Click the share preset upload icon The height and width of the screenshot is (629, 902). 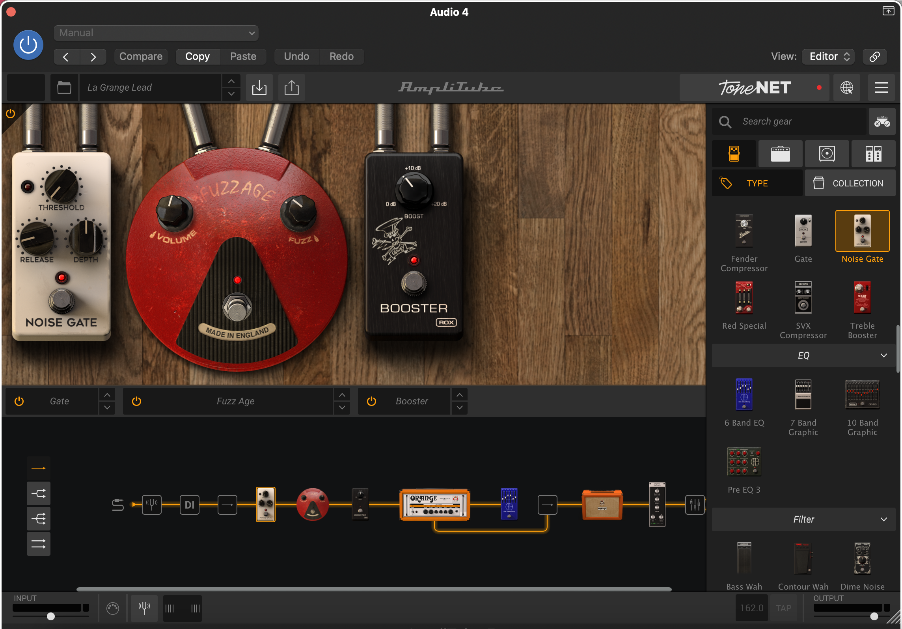pos(291,87)
